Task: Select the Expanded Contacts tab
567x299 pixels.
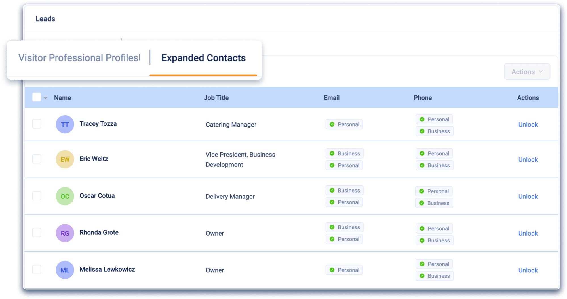Action: point(203,58)
